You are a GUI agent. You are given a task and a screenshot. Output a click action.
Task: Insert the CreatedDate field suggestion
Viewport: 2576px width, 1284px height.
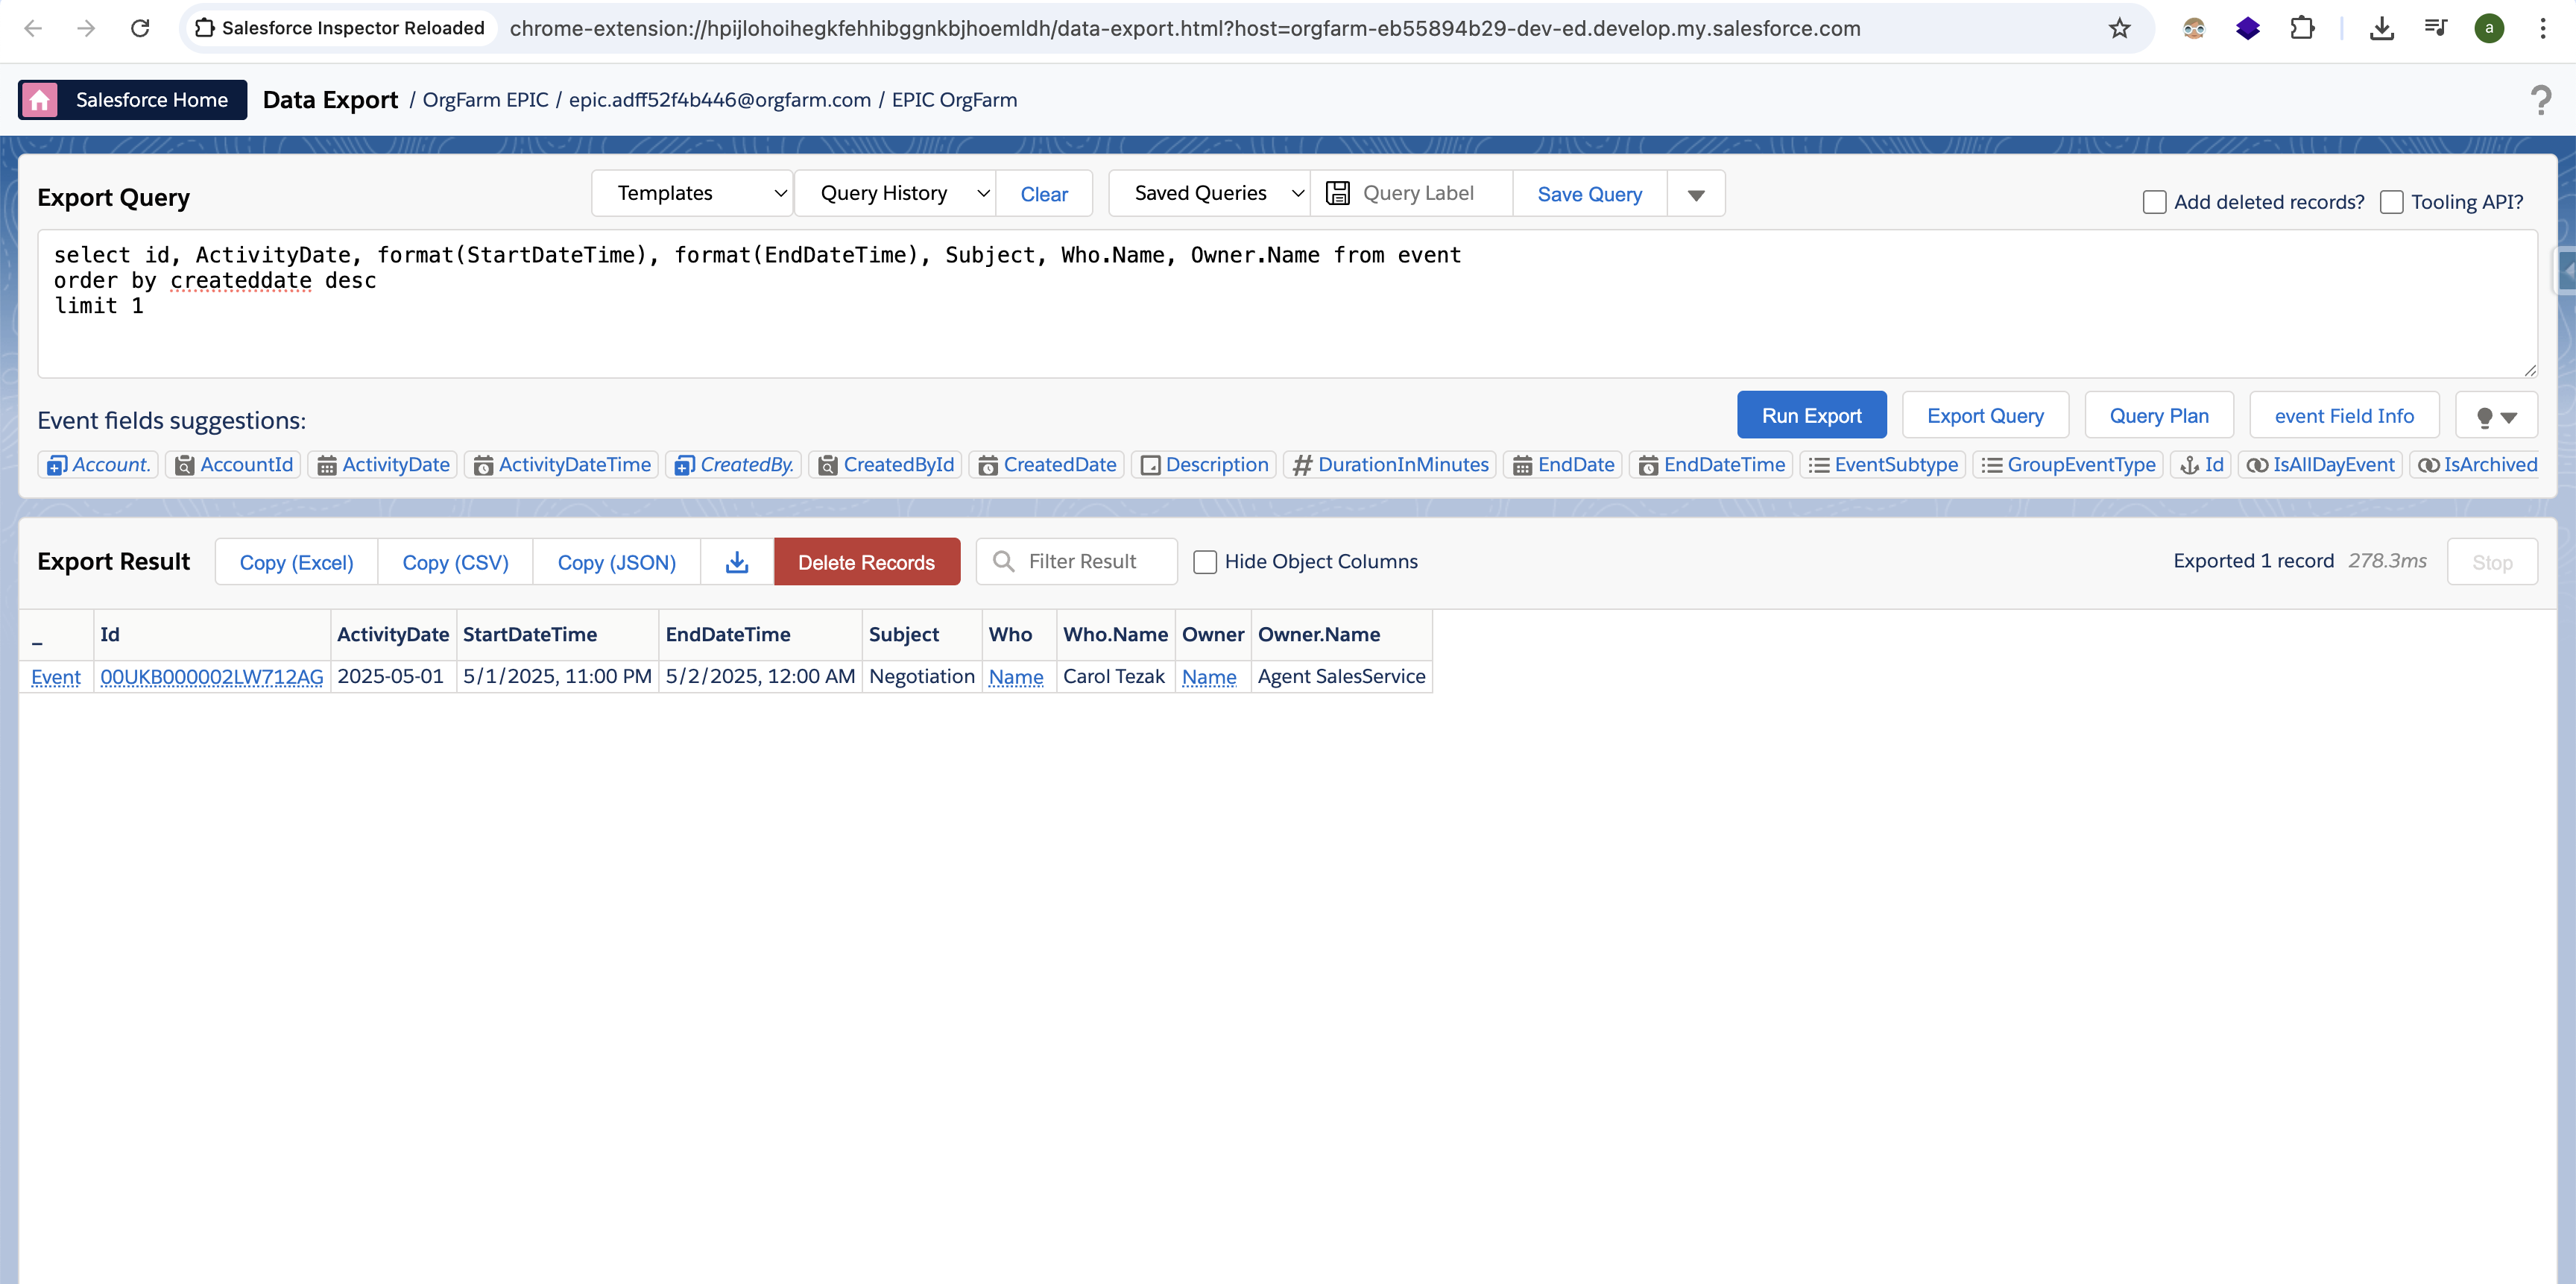(x=1047, y=465)
